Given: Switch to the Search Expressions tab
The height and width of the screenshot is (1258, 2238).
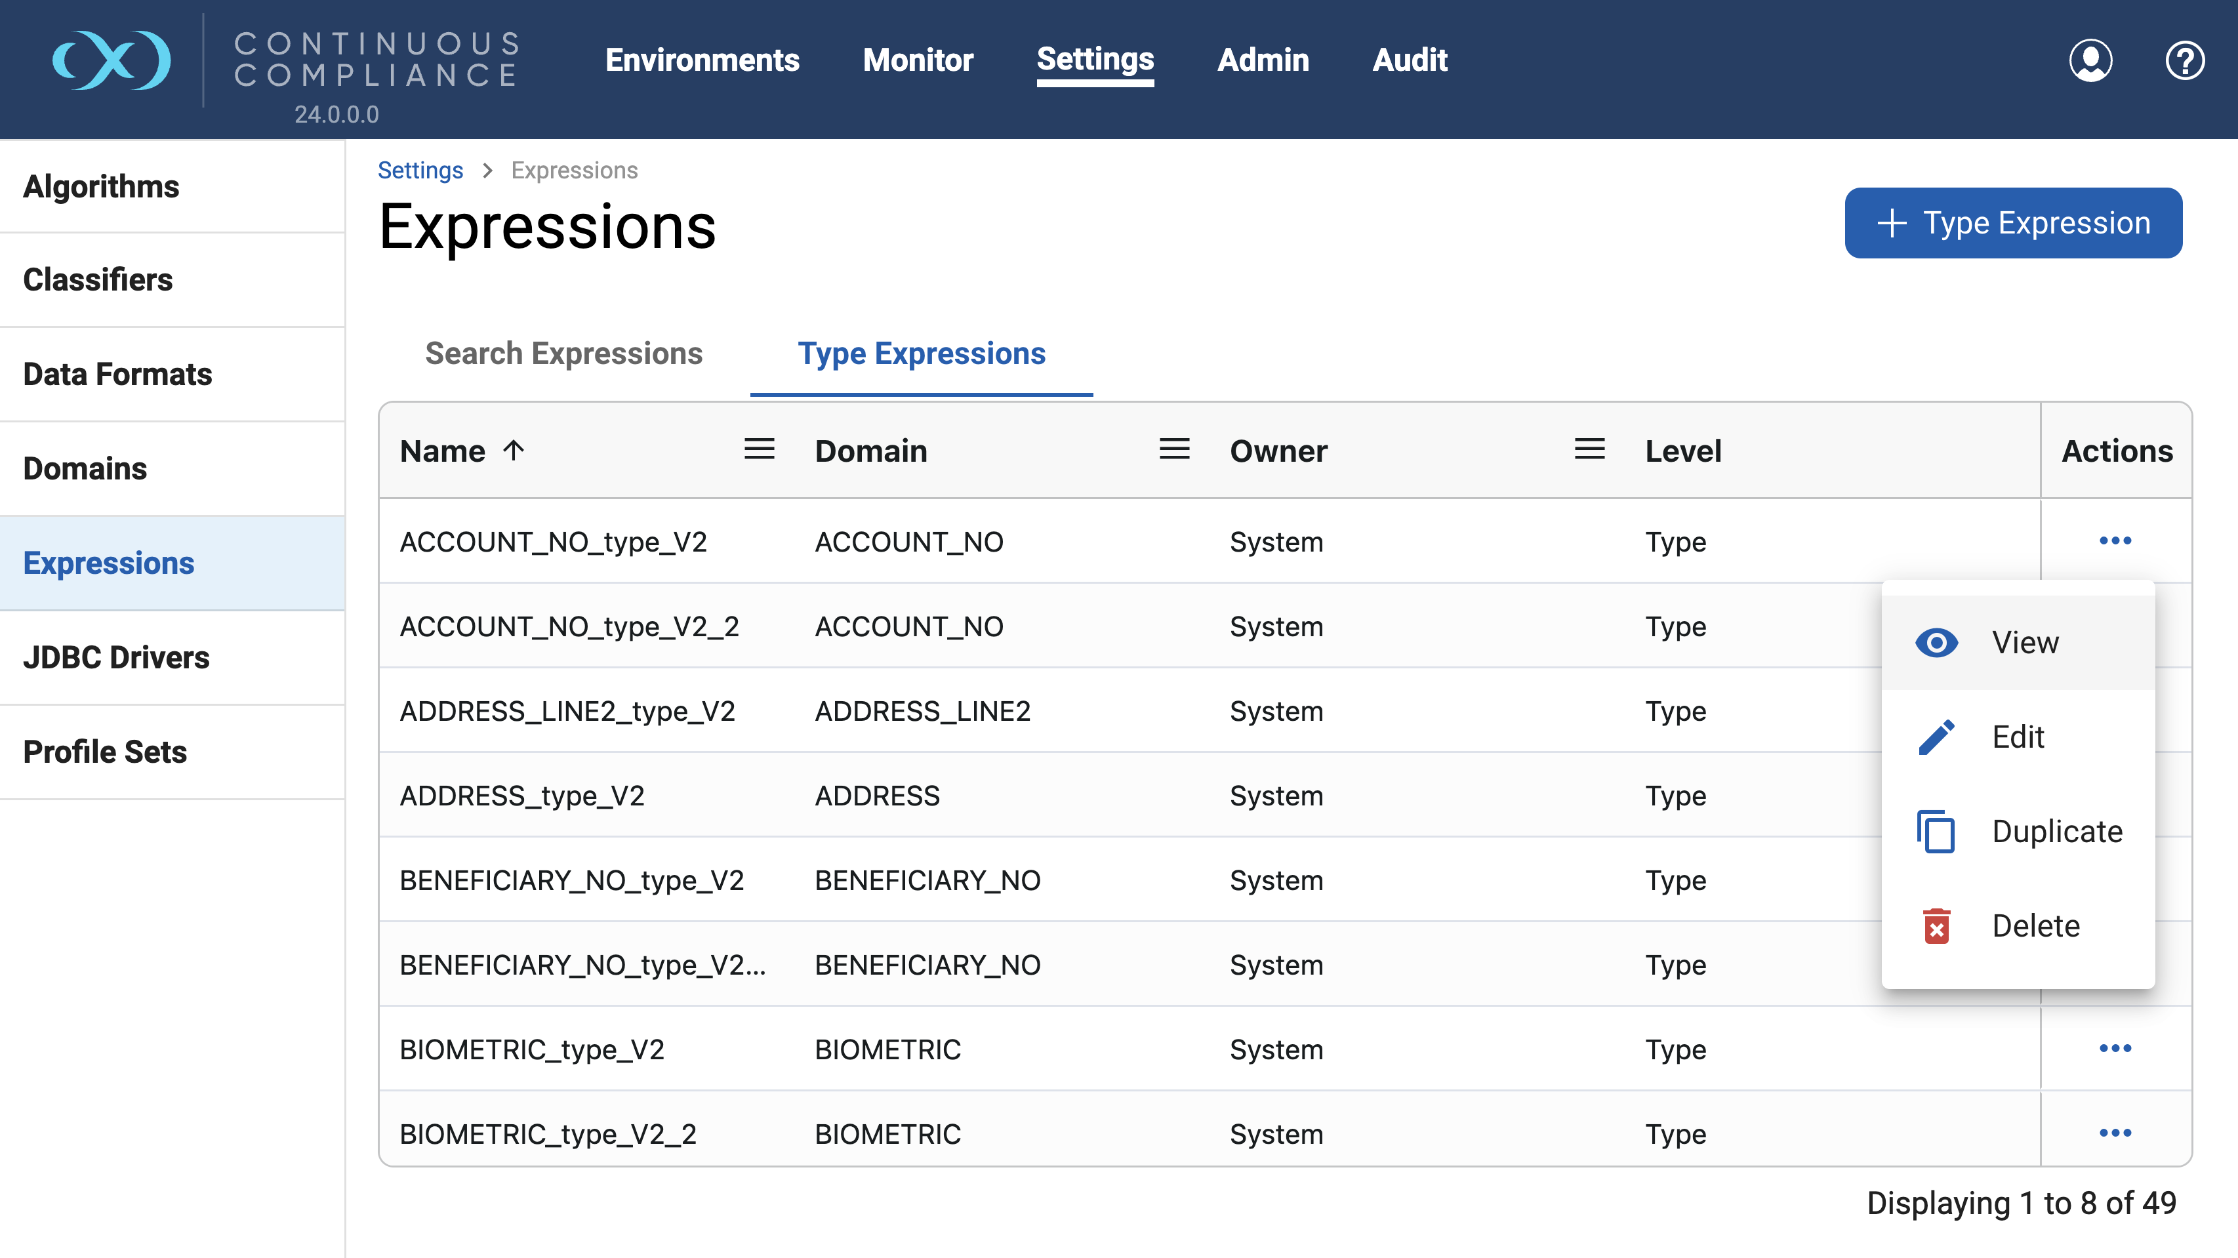Looking at the screenshot, I should 563,354.
